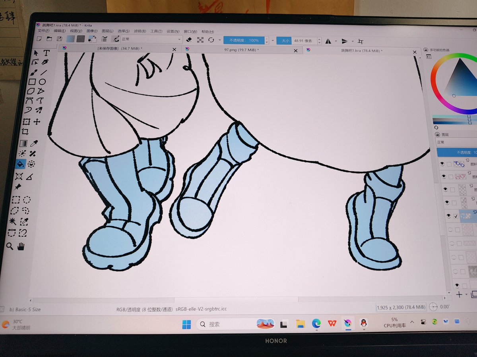Select the Calligraphy pen tool
Viewport: 477px width, 357px height.
click(x=45, y=62)
